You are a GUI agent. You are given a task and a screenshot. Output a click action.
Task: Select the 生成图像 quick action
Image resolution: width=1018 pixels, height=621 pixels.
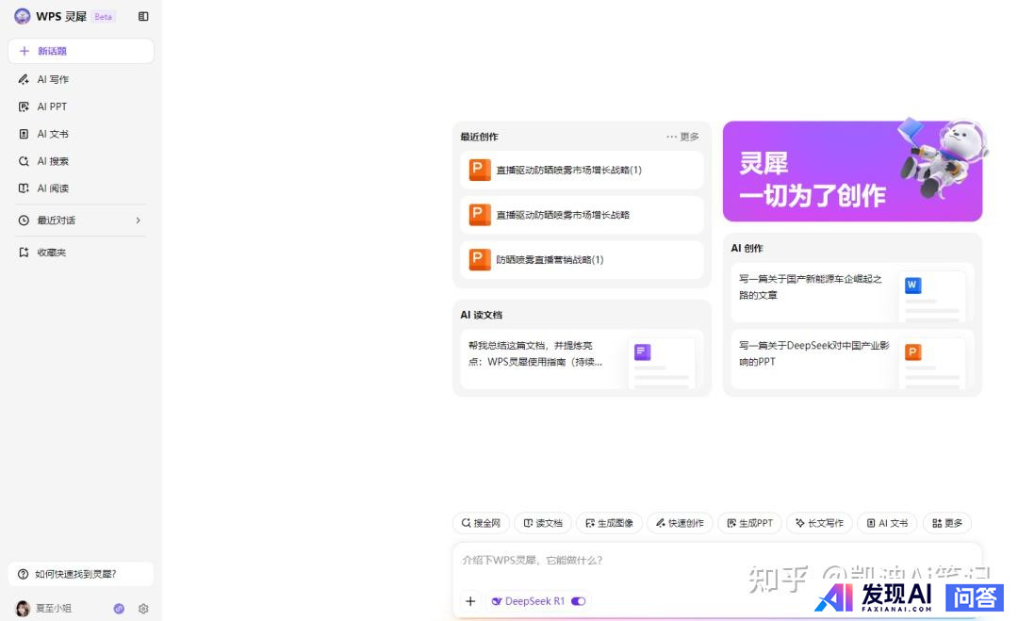[x=609, y=523]
